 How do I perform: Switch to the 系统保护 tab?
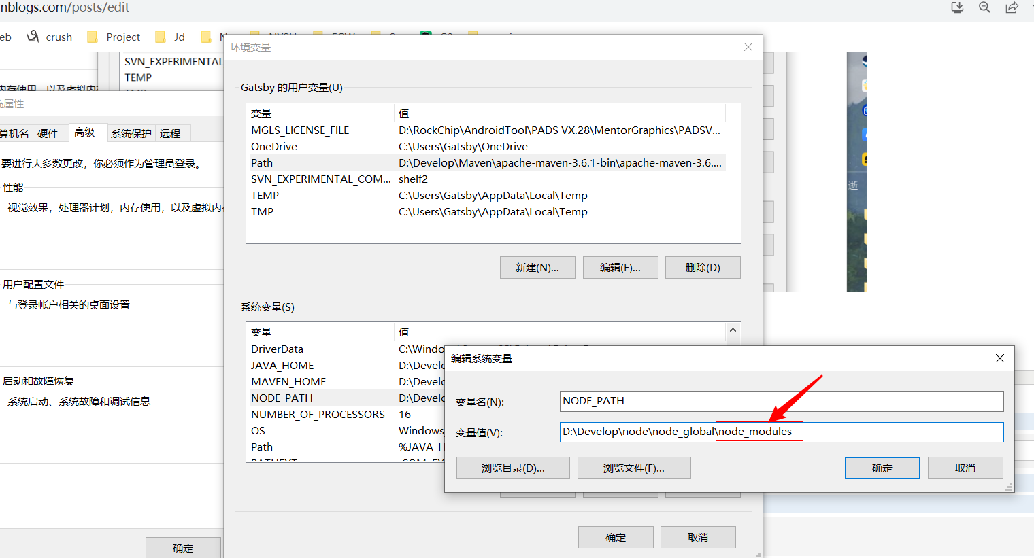(x=131, y=133)
